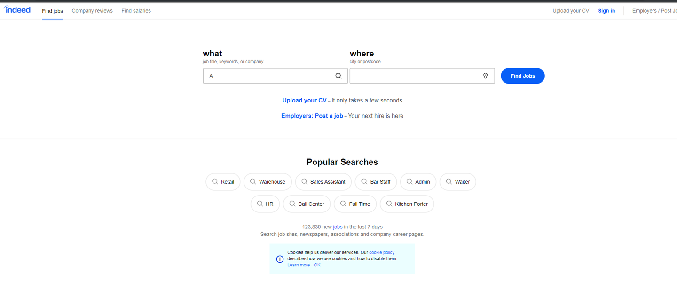Click the location pin icon in where field
This screenshot has width=677, height=282.
[486, 76]
